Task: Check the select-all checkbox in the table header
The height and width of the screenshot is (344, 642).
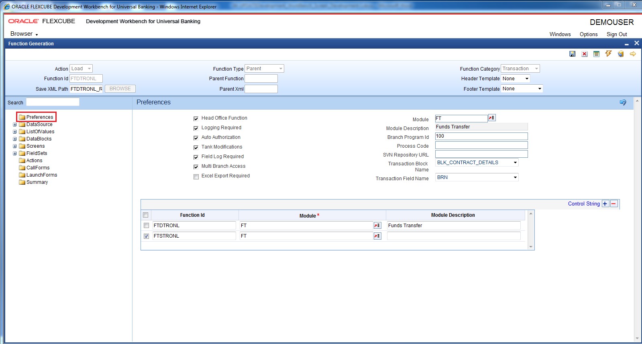Action: 146,215
